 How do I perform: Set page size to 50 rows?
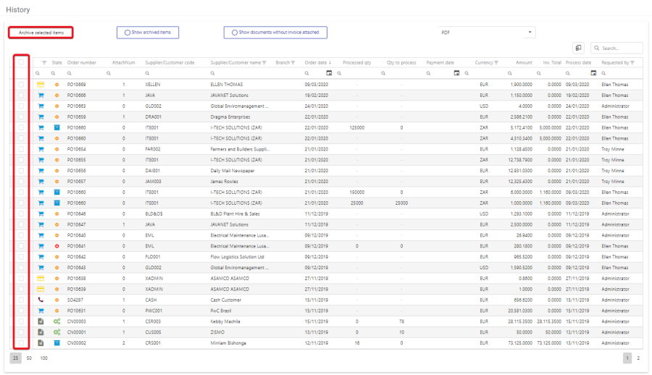pos(30,358)
